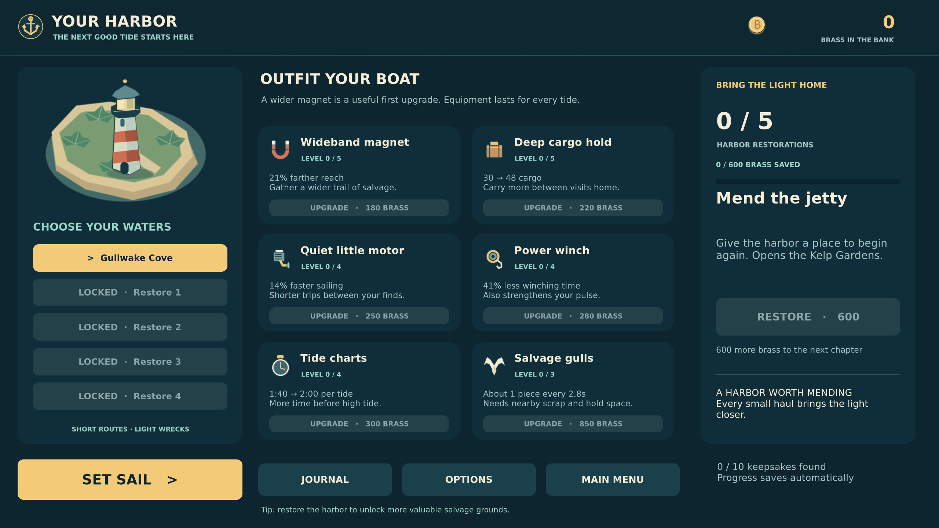Image resolution: width=939 pixels, height=528 pixels.
Task: Click the 14% faster sailing stat
Action: point(306,286)
